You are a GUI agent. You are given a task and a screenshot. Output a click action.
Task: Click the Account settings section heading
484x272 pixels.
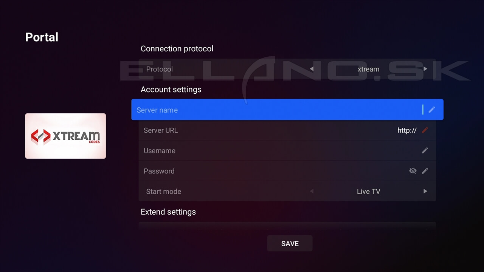171,90
